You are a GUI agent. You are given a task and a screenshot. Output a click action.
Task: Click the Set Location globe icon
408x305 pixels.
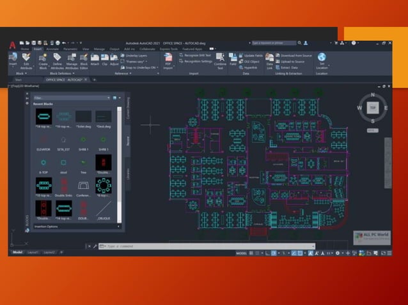(x=322, y=59)
